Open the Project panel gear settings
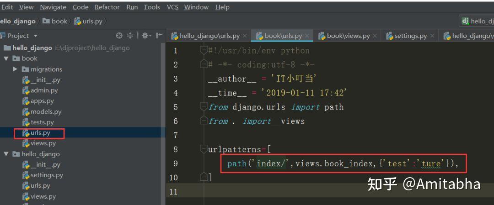 coord(146,36)
